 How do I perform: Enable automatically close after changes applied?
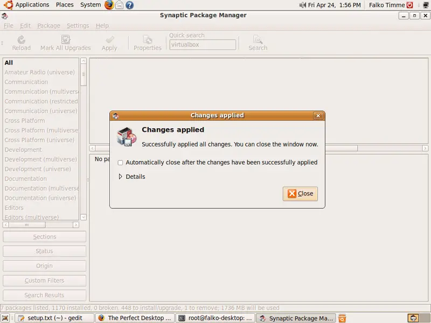tap(120, 163)
